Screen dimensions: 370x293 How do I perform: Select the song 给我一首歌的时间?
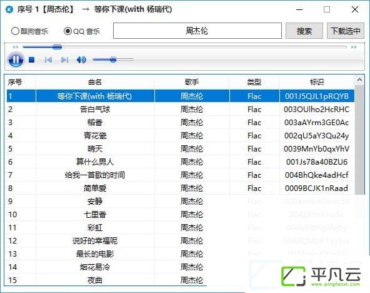(x=95, y=175)
